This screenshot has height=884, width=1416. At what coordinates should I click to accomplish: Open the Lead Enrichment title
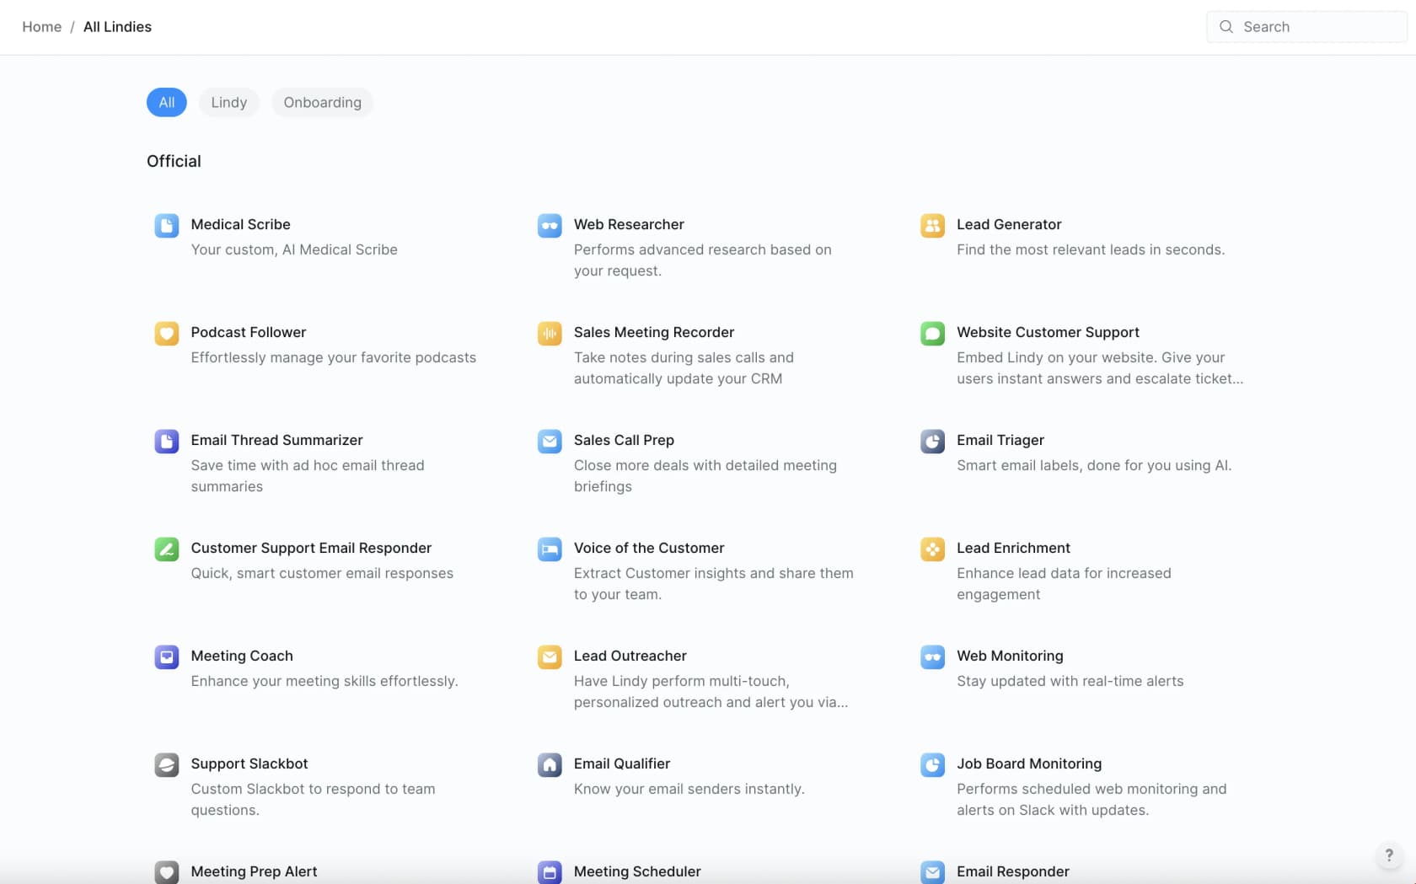click(x=1013, y=548)
